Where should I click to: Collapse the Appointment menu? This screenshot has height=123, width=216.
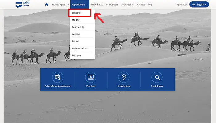pyautogui.click(x=80, y=5)
